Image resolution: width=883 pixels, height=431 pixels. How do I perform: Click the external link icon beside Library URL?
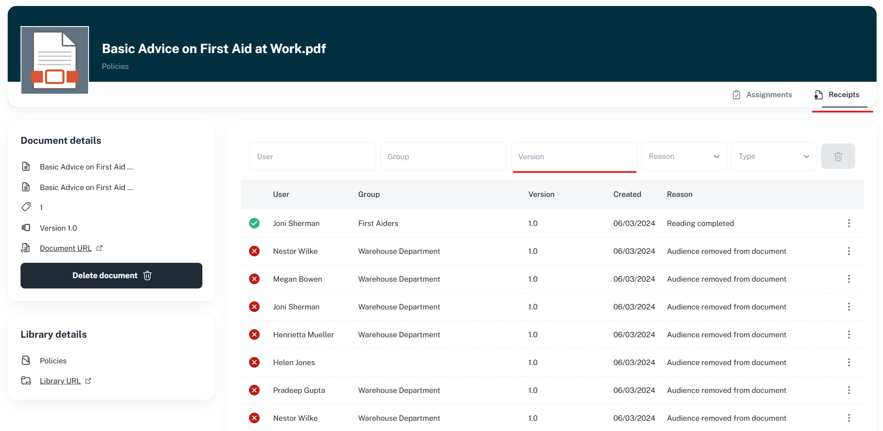point(88,381)
